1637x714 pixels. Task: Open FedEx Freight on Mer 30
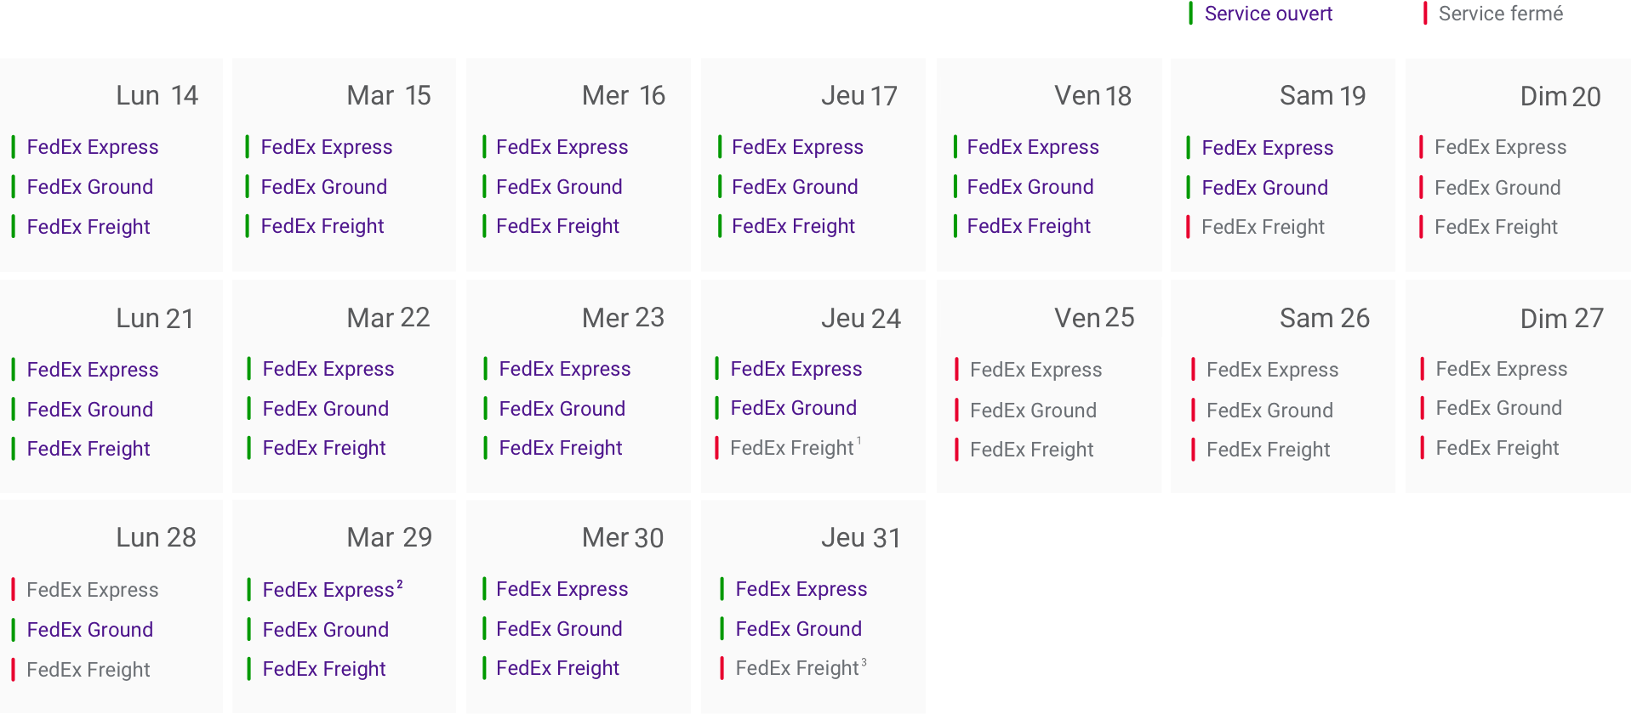click(558, 668)
